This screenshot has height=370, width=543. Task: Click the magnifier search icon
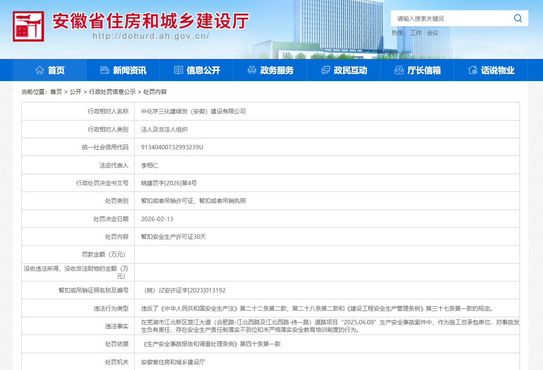pyautogui.click(x=518, y=18)
